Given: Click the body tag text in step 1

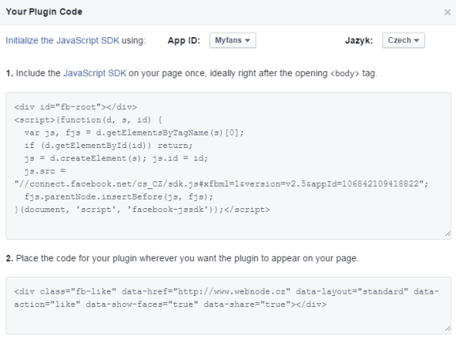Looking at the screenshot, I should pos(344,74).
